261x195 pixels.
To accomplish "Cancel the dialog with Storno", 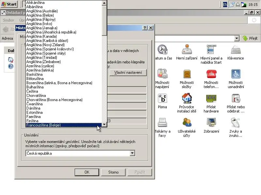I will (x=113, y=172).
